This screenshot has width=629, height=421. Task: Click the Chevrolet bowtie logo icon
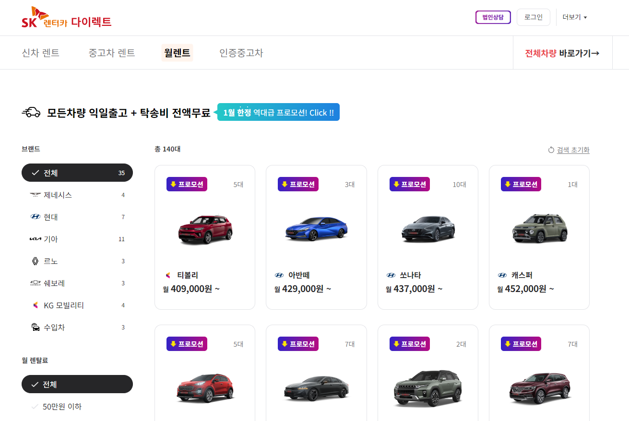point(36,283)
